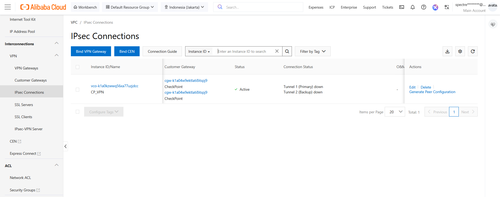The width and height of the screenshot is (500, 197).
Task: Click the Bind VPN Gateway button
Action: (91, 51)
